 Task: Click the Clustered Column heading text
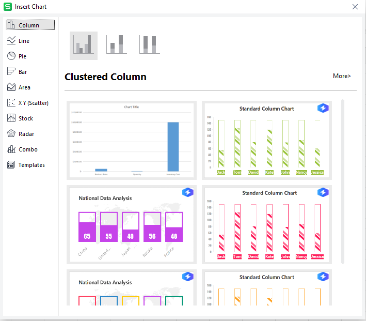coord(105,77)
